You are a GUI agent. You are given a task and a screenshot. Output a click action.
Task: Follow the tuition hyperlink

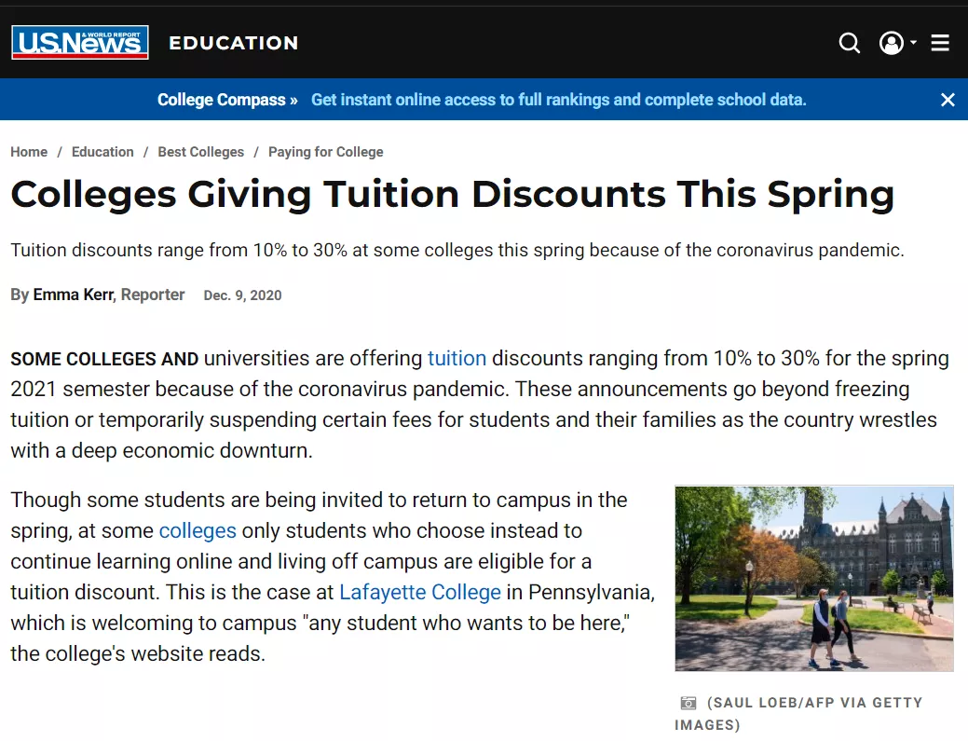[x=457, y=358]
